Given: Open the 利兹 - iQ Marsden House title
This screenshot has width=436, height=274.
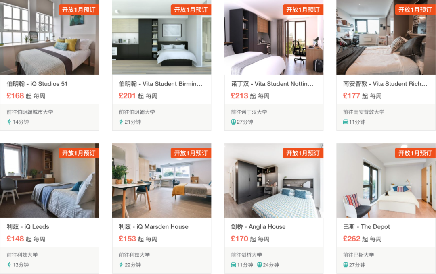Looking at the screenshot, I should click(153, 227).
